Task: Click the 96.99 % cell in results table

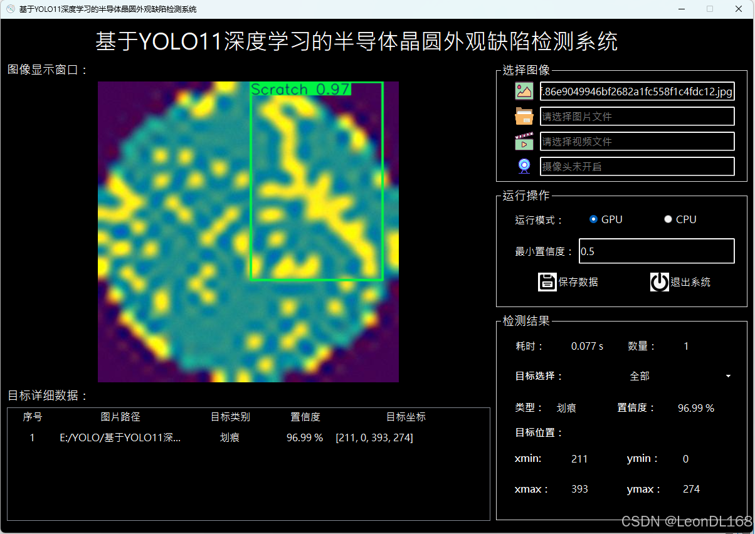Action: coord(305,438)
